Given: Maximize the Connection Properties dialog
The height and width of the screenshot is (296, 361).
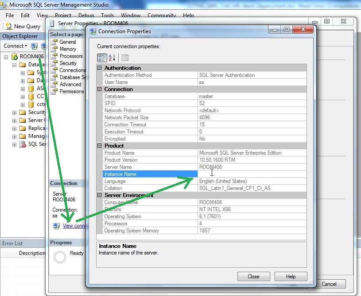Looking at the screenshot, I should 287,30.
